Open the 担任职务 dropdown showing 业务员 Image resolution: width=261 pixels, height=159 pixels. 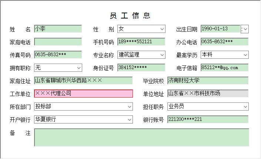coord(208,106)
